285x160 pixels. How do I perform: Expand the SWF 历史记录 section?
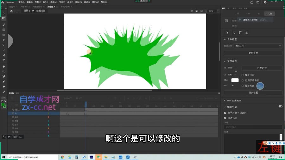tap(225, 100)
